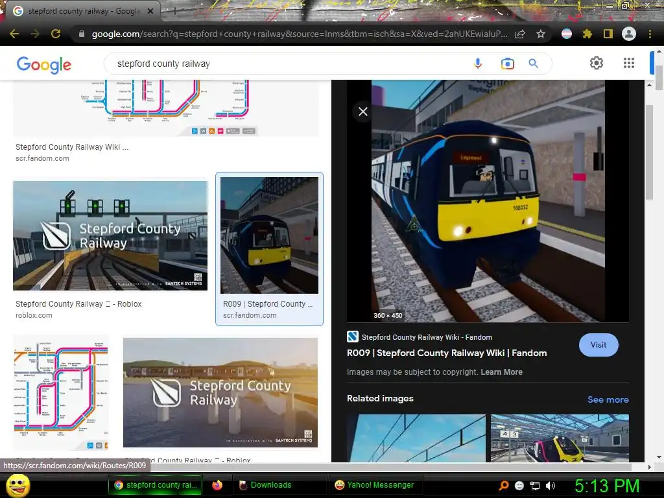Viewport: 664px width, 498px height.
Task: Close the stepford county railway tab
Action: (x=150, y=12)
